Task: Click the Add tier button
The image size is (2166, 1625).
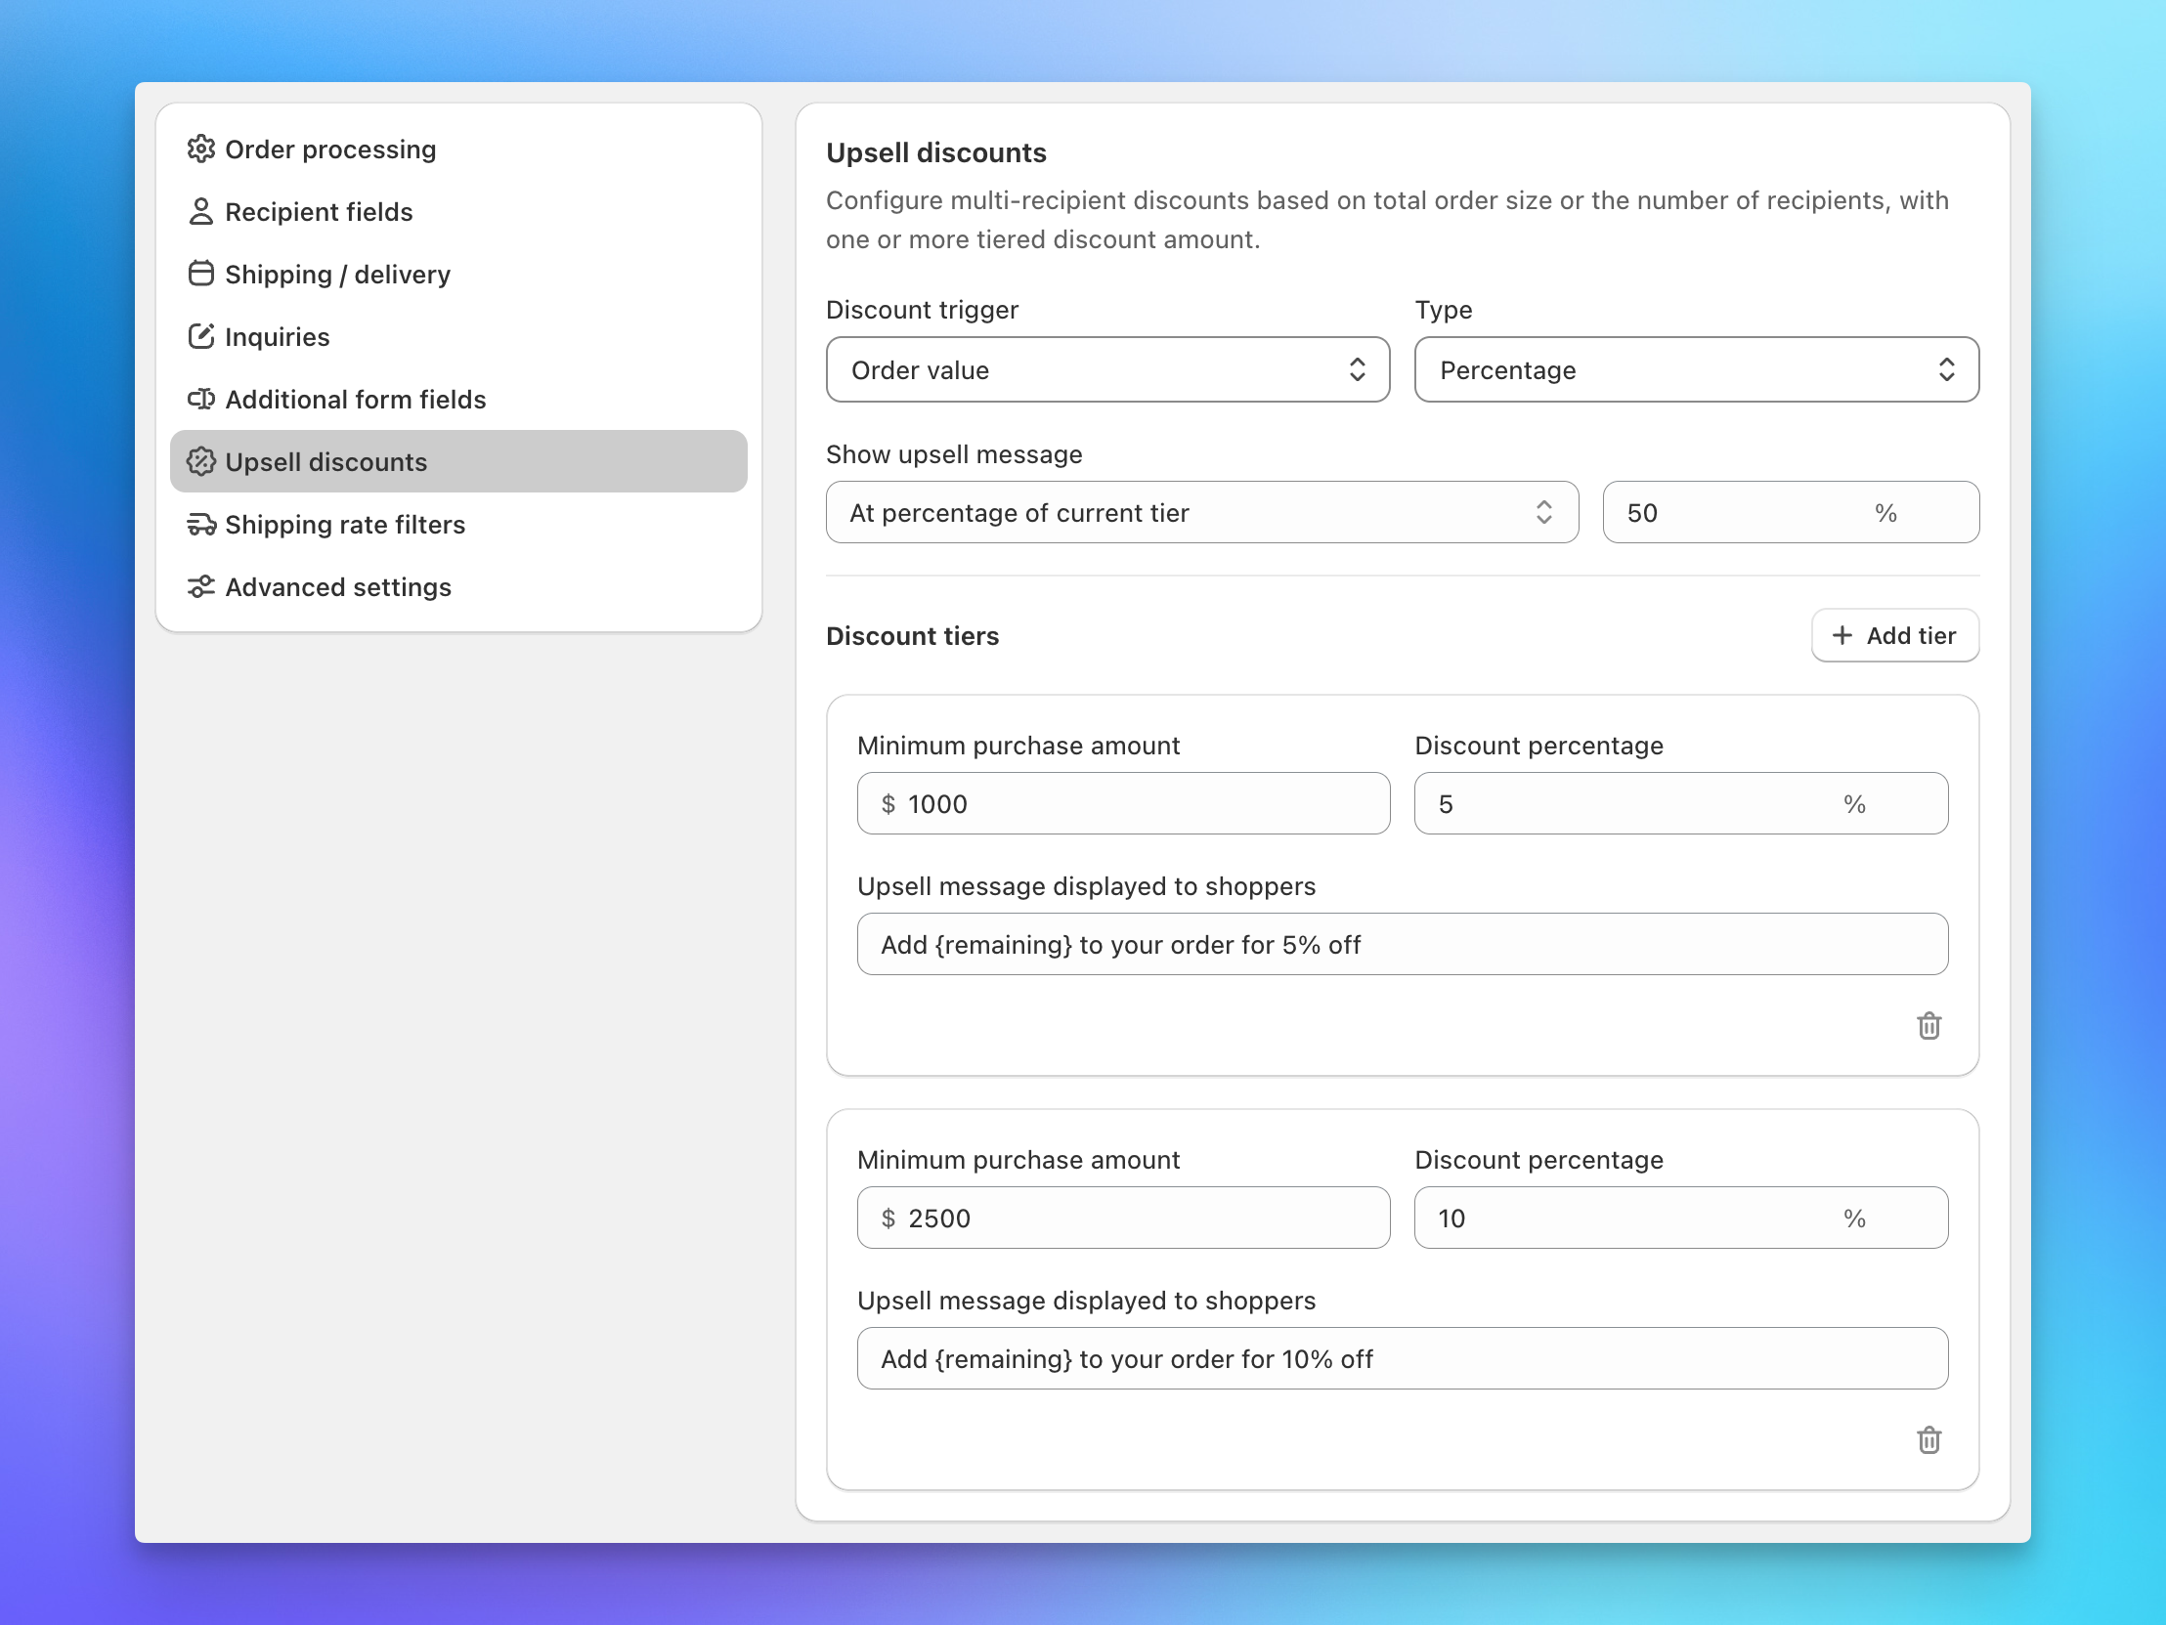Action: [1894, 635]
